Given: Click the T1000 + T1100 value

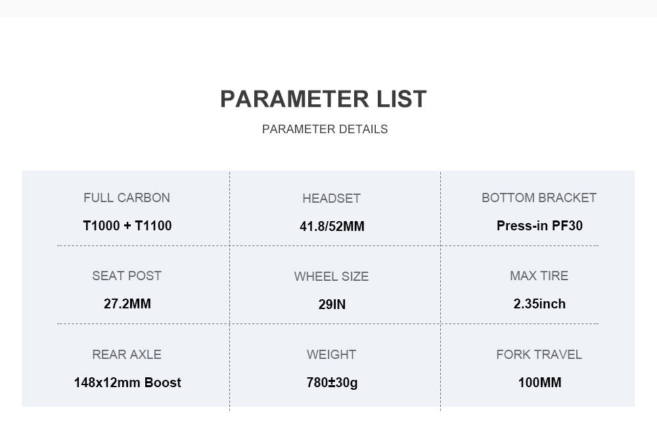Looking at the screenshot, I should [x=127, y=226].
